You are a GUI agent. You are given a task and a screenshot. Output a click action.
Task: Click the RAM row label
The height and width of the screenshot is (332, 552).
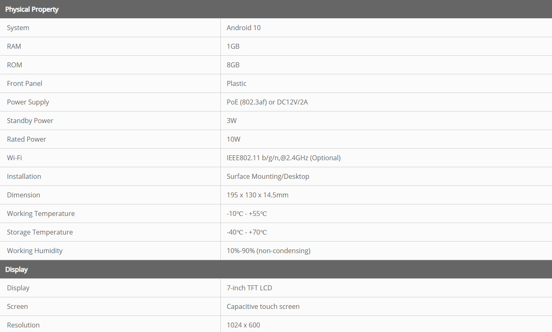click(x=14, y=46)
